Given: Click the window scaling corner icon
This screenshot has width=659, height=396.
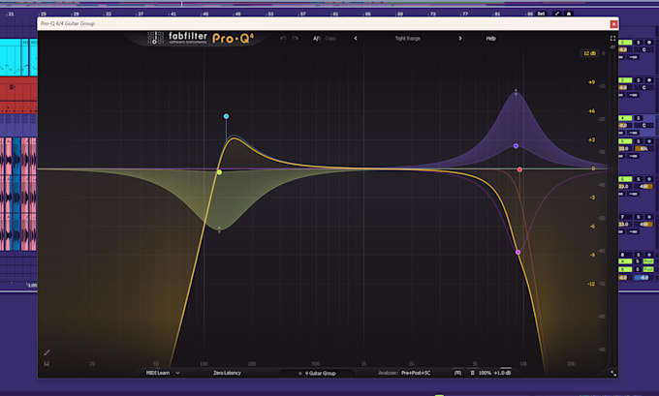Looking at the screenshot, I should [613, 373].
